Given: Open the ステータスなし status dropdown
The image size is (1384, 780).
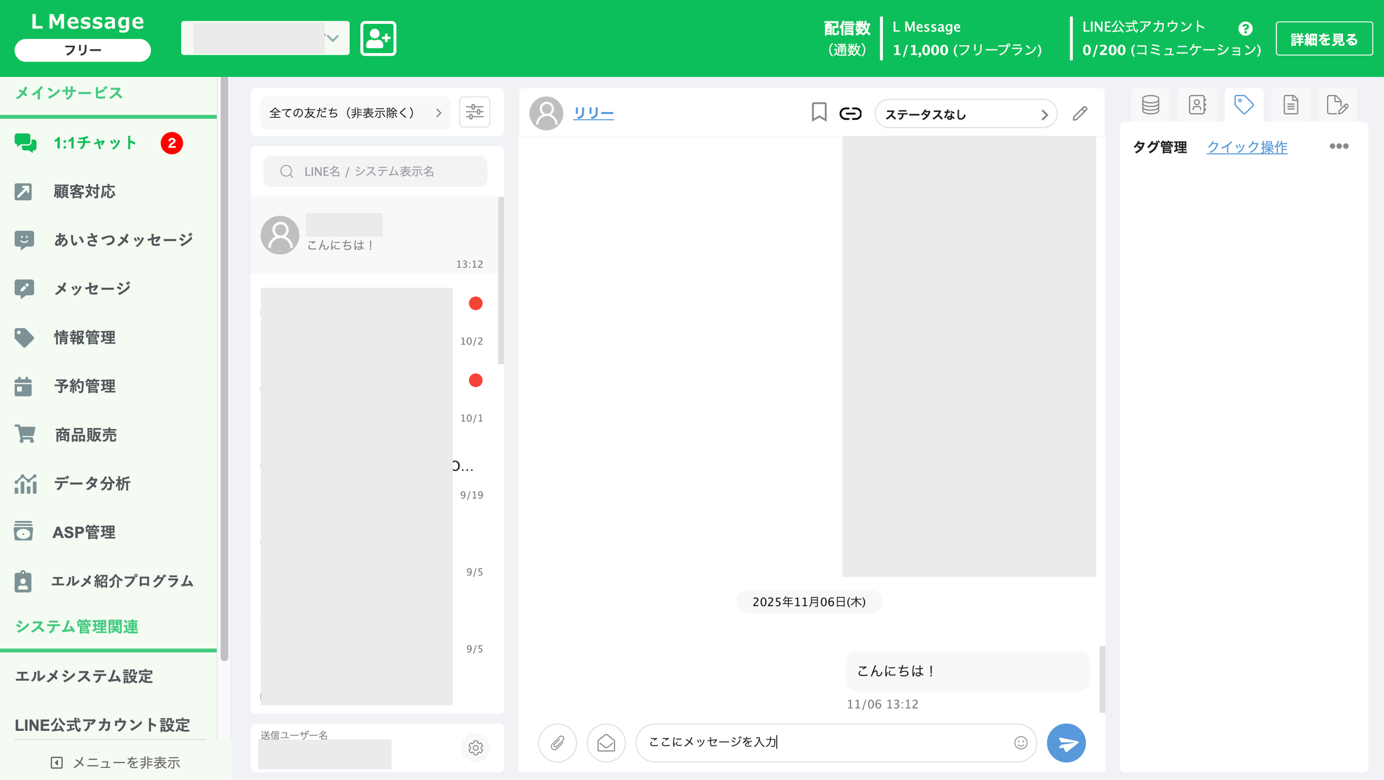Looking at the screenshot, I should tap(966, 114).
